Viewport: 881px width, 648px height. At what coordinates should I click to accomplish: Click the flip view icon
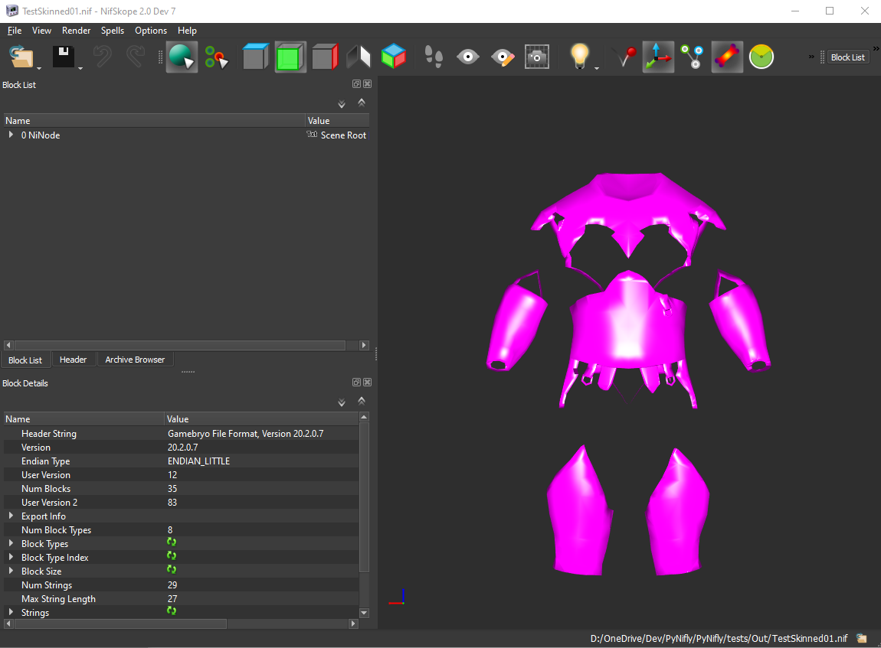359,57
